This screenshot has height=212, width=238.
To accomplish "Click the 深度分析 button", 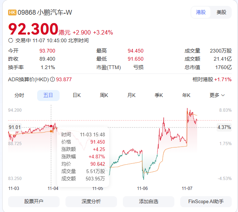I will tap(91, 202).
